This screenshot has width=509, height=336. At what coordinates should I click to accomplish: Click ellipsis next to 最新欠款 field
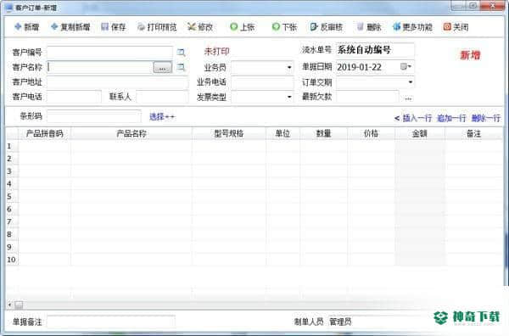[408, 98]
